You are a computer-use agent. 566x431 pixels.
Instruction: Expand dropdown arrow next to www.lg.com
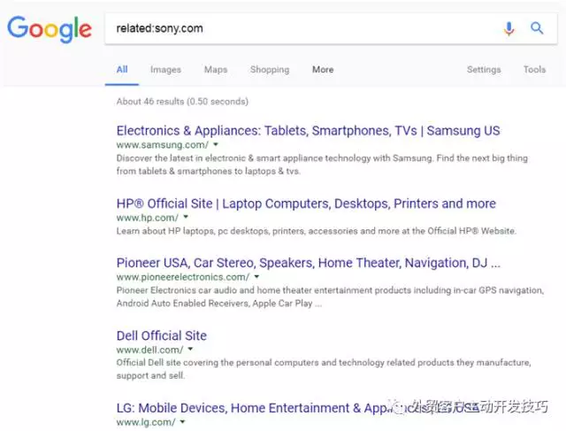pos(182,421)
